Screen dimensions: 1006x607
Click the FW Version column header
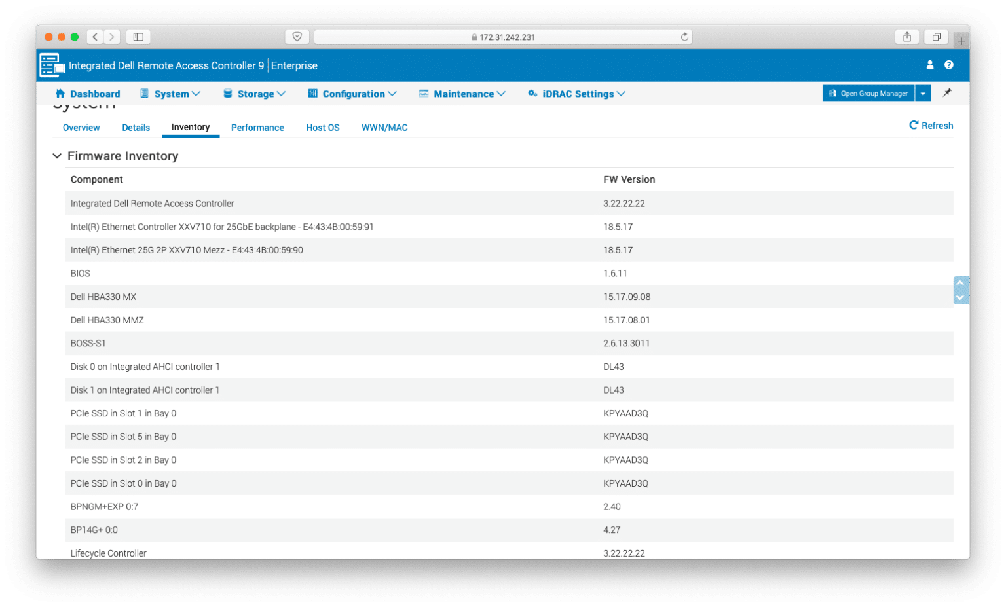pos(629,179)
